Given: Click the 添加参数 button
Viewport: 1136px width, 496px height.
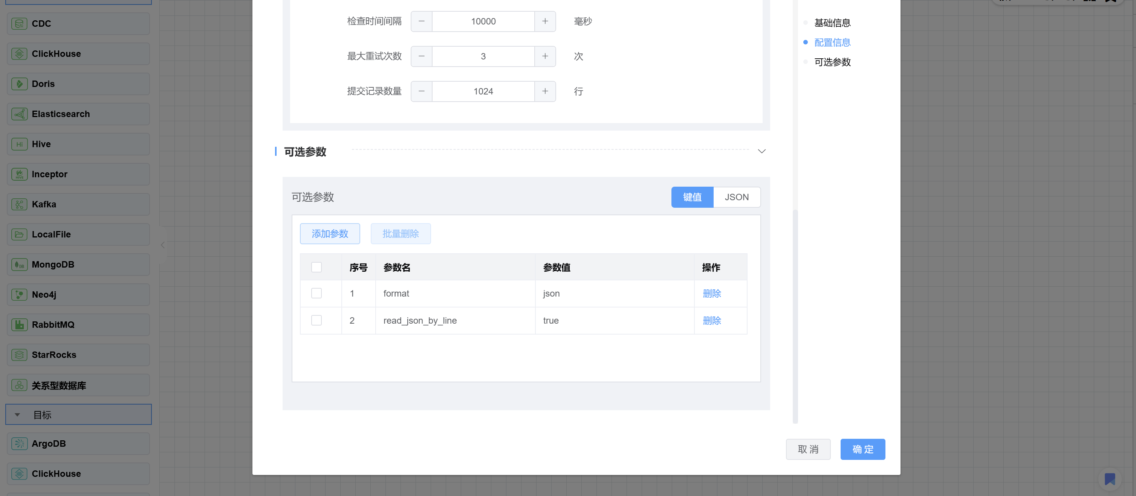Looking at the screenshot, I should point(329,234).
